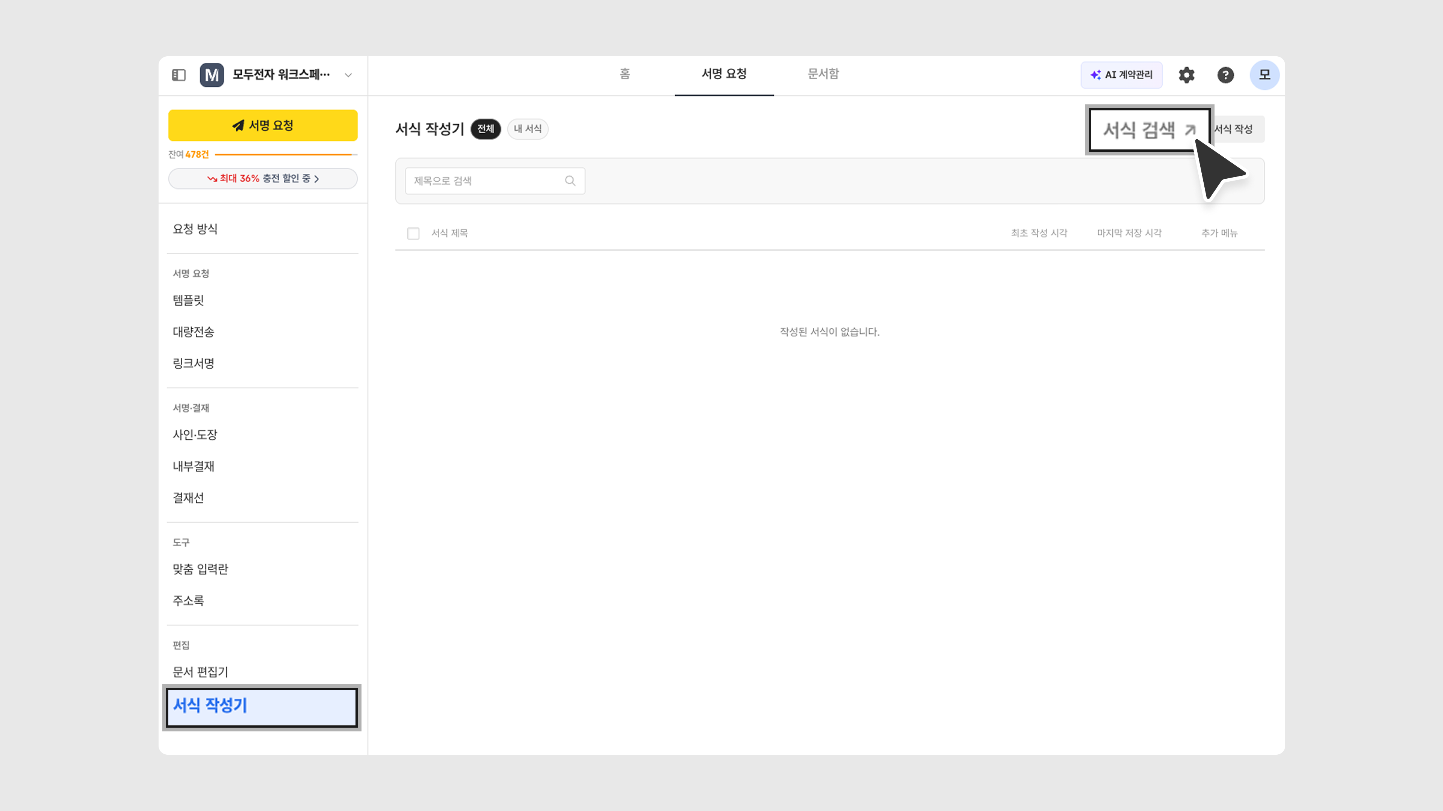The width and height of the screenshot is (1443, 811).
Task: Click the 서식 작성 button
Action: pos(1238,129)
